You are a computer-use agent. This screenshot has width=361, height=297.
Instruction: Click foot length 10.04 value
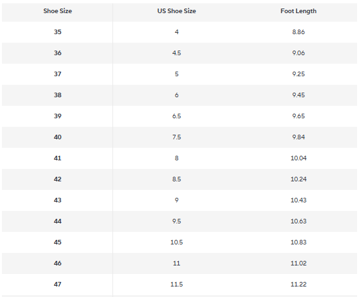(299, 158)
